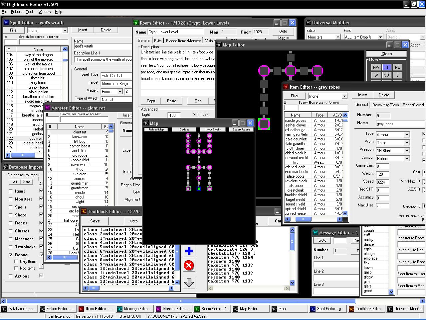Click Delete in the Spell Editor

(106, 30)
